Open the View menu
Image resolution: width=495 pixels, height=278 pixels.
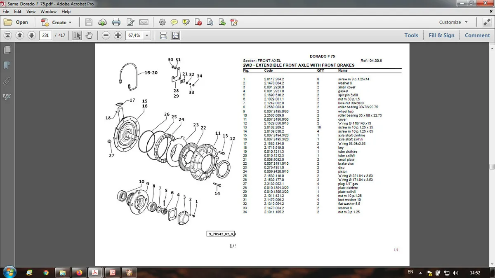tap(31, 11)
